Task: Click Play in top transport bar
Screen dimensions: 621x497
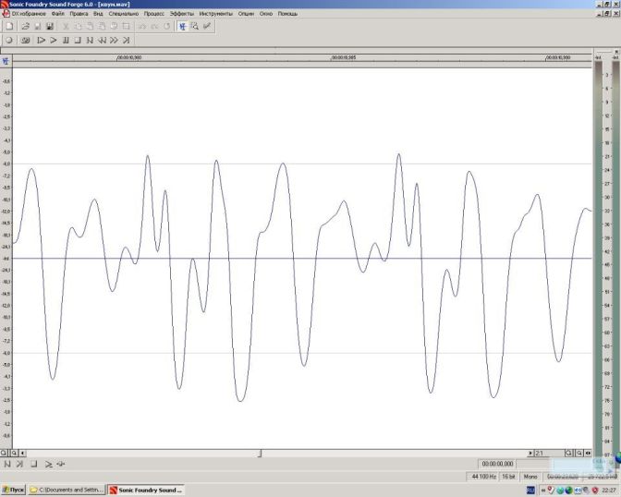Action: (54, 40)
